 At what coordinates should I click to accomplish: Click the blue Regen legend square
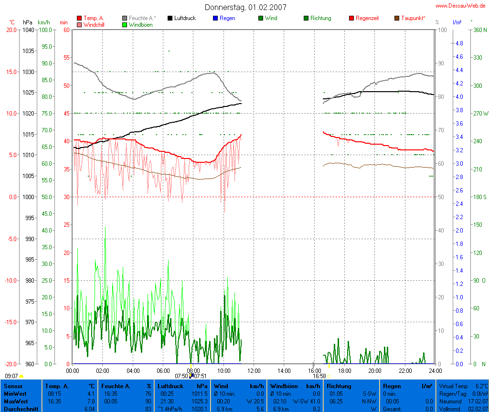click(x=215, y=18)
